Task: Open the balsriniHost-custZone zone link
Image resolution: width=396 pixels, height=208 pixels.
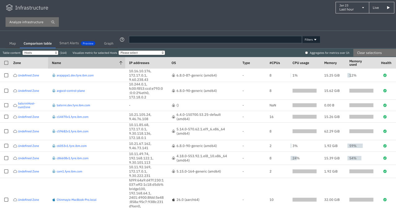Action: click(x=27, y=105)
